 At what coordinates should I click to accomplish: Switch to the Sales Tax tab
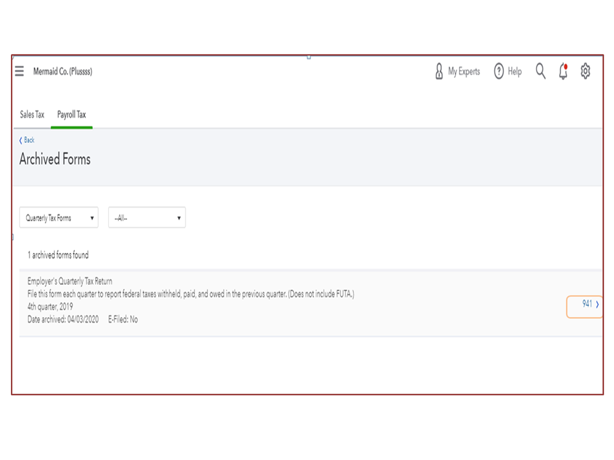[32, 115]
